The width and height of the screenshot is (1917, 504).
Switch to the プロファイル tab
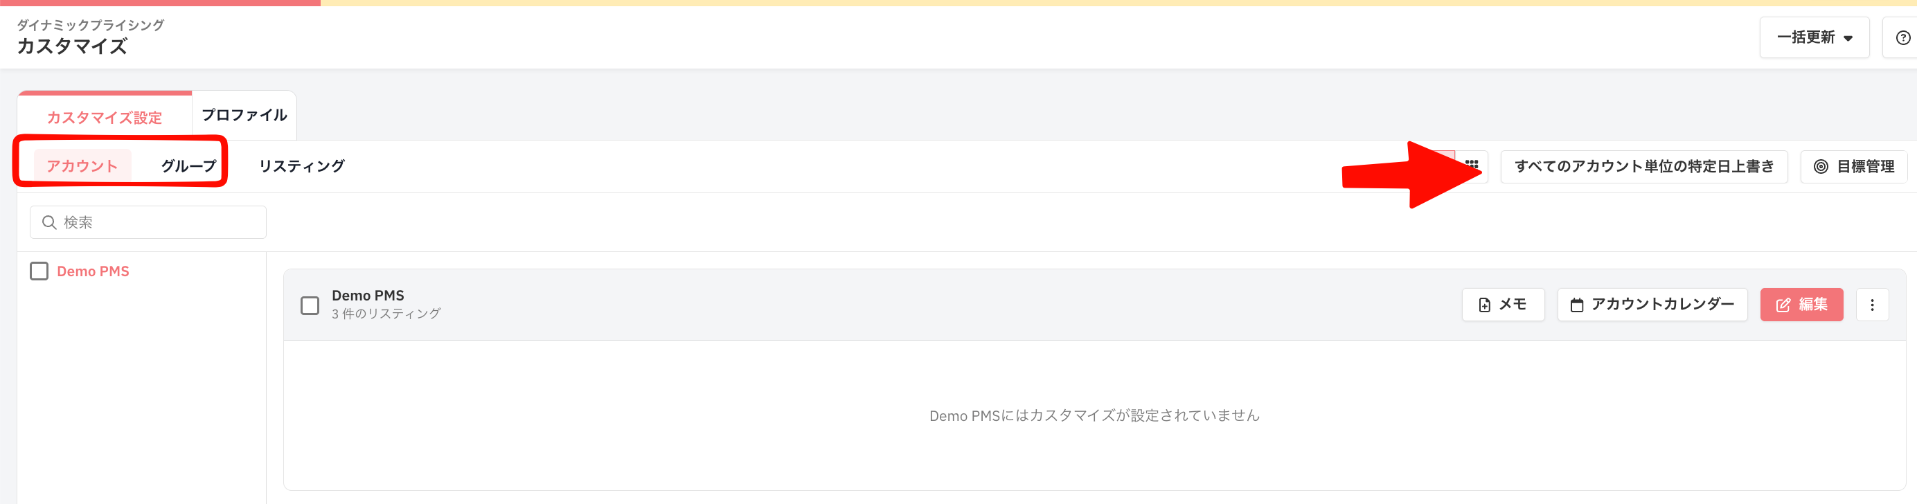[x=244, y=115]
